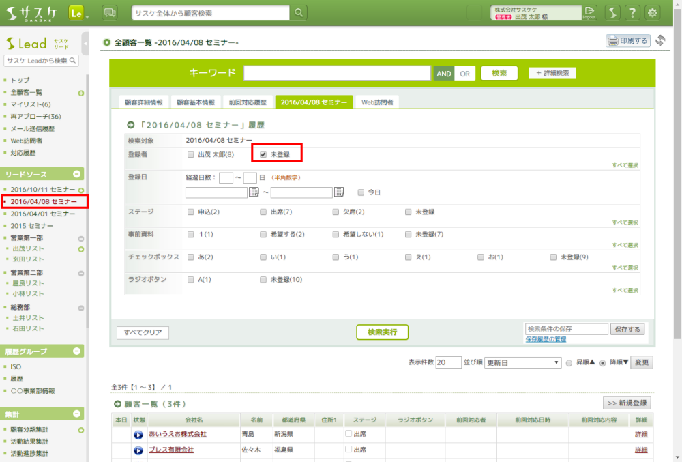The width and height of the screenshot is (682, 462).
Task: Open the chat message icon in header
Action: coord(109,13)
